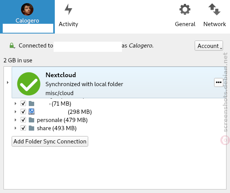Image resolution: width=230 pixels, height=193 pixels.
Task: Select the Nextcloud misc/cloud sync entry
Action: (x=119, y=82)
